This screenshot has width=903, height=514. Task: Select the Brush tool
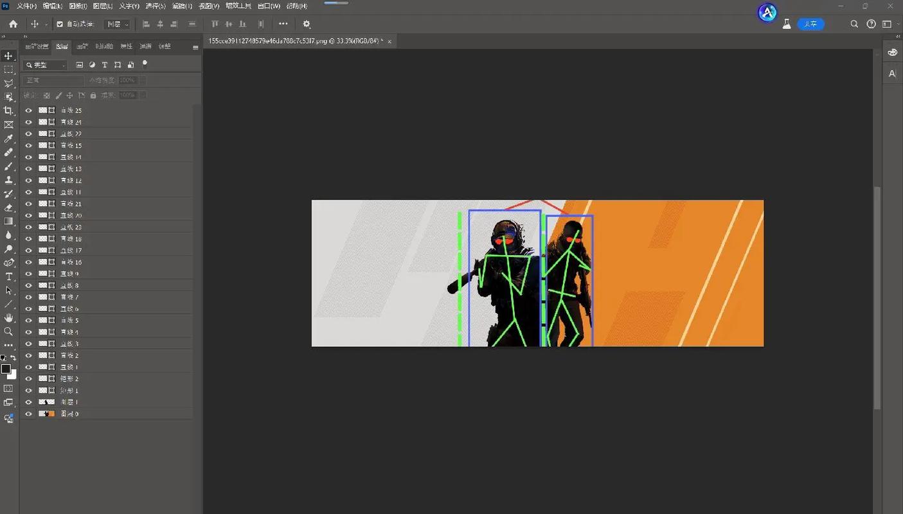click(8, 166)
